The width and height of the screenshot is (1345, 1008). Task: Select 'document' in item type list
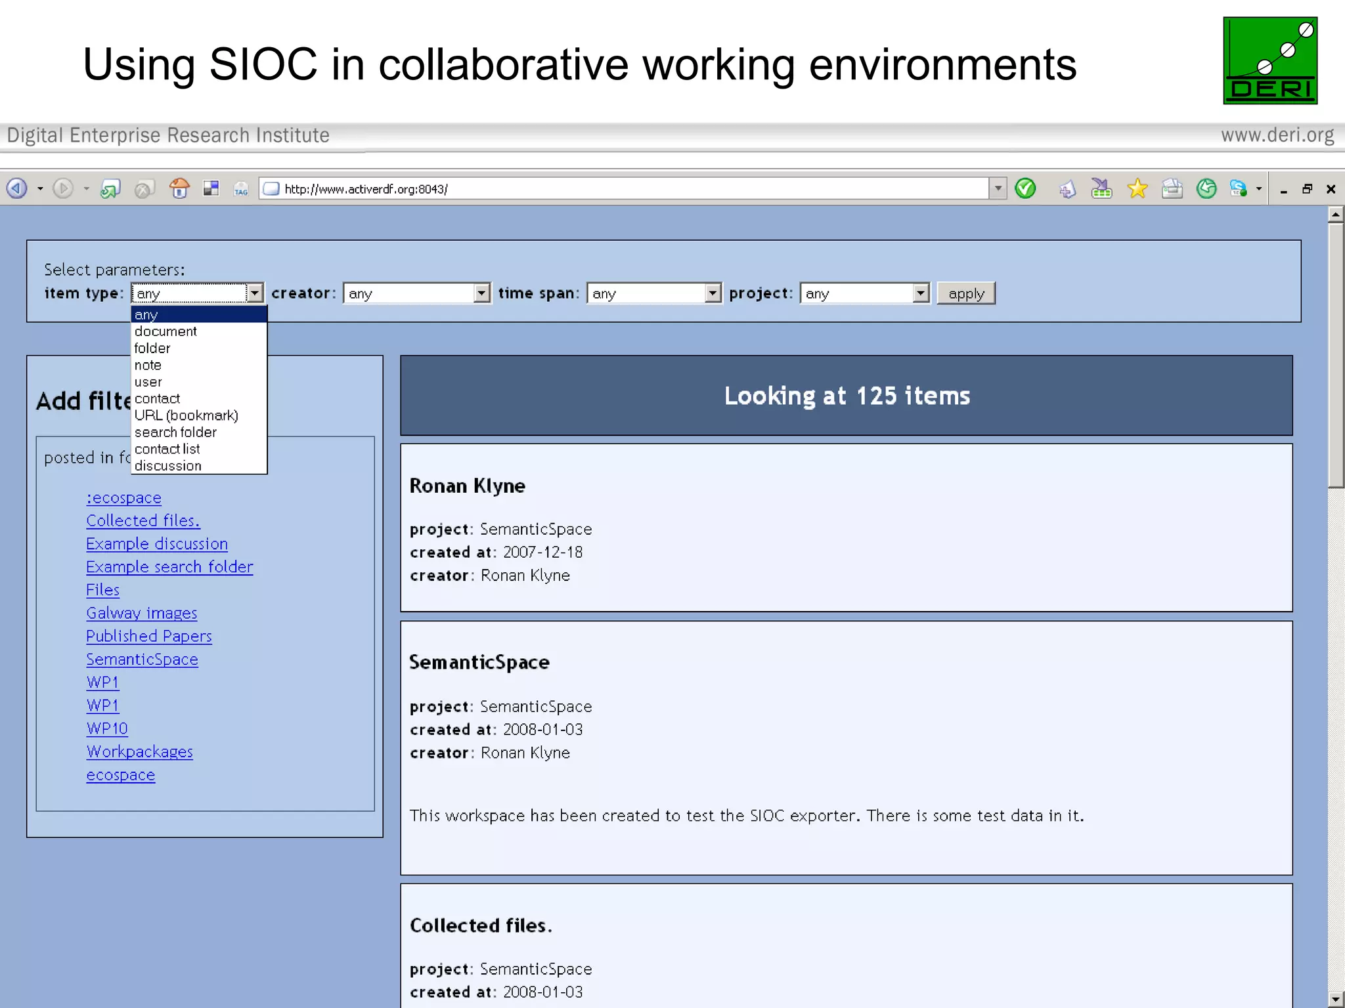[x=199, y=331]
